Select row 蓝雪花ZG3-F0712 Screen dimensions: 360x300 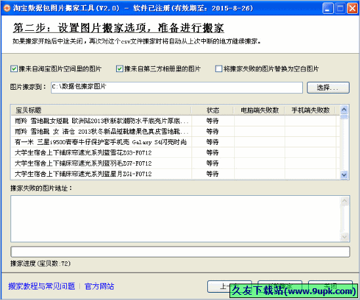pos(175,153)
